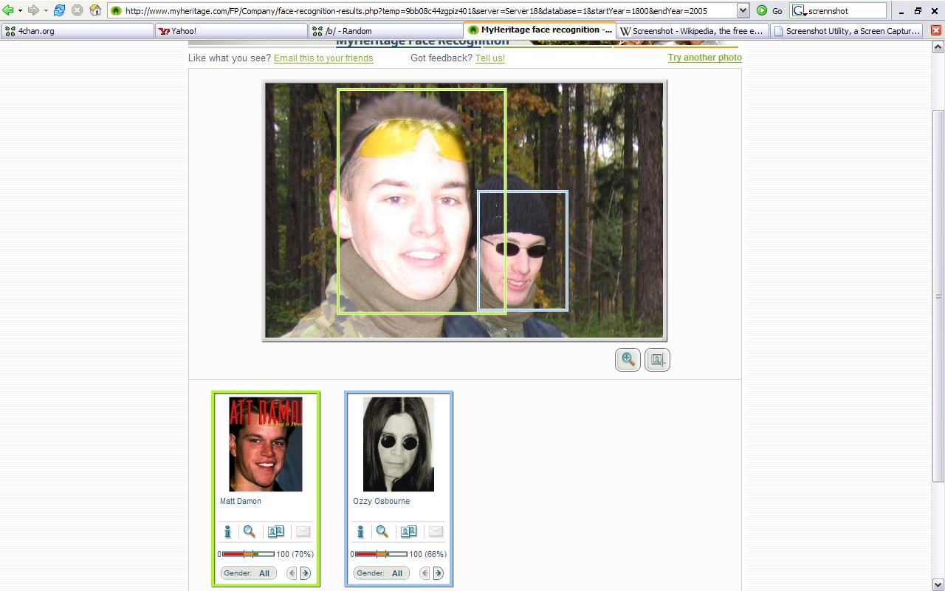Minimize the browser window
Viewport: 945px width, 591px height.
[x=901, y=10]
